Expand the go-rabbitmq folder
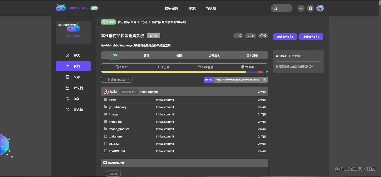Viewport: 381px width, 177px height. [117, 107]
